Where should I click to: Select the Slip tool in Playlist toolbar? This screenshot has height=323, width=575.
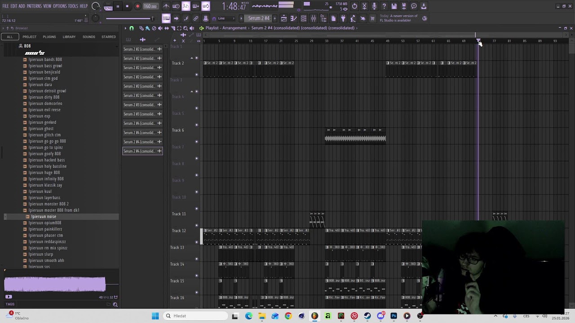click(x=167, y=28)
